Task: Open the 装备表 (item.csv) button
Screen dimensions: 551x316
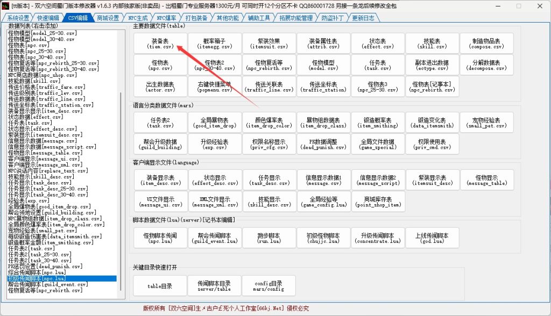Action: click(160, 44)
